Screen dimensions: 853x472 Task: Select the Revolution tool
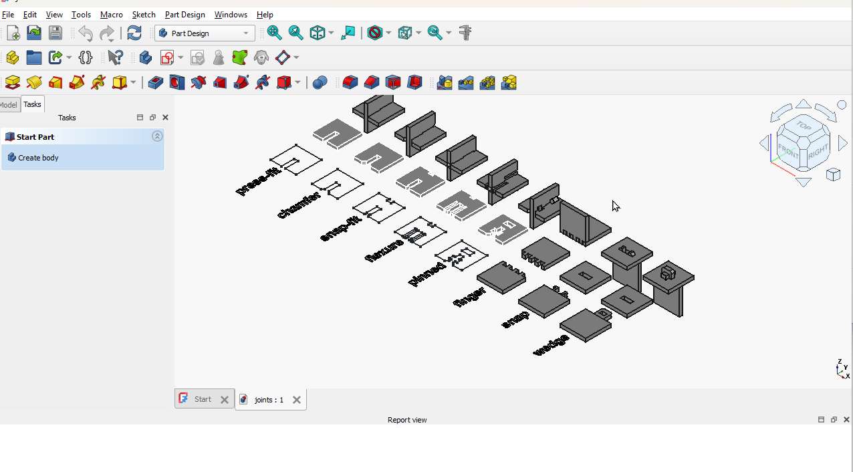34,82
